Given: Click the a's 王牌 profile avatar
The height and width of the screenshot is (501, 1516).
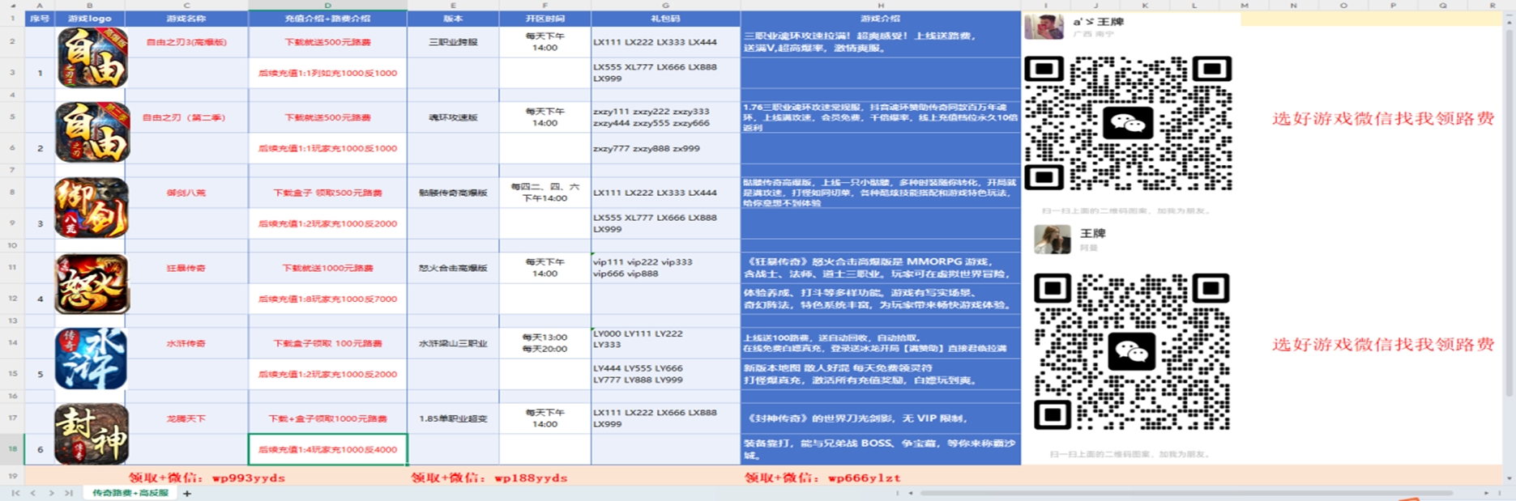Looking at the screenshot, I should tap(1044, 26).
